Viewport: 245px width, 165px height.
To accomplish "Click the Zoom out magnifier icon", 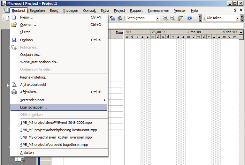I will click(x=172, y=18).
